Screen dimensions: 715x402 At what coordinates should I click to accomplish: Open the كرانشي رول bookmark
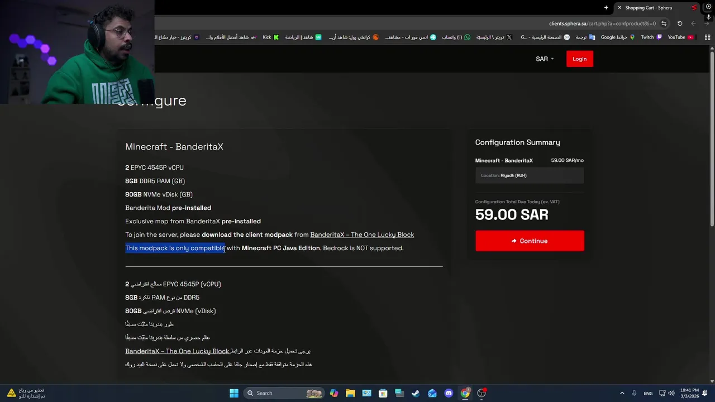[354, 37]
